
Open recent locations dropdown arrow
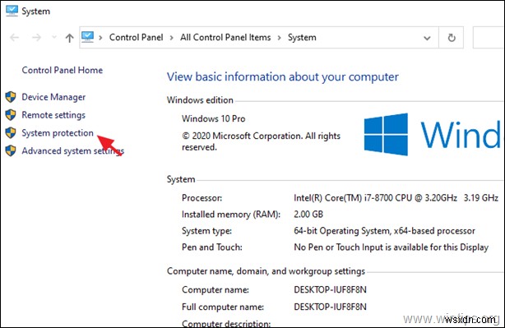click(x=54, y=37)
